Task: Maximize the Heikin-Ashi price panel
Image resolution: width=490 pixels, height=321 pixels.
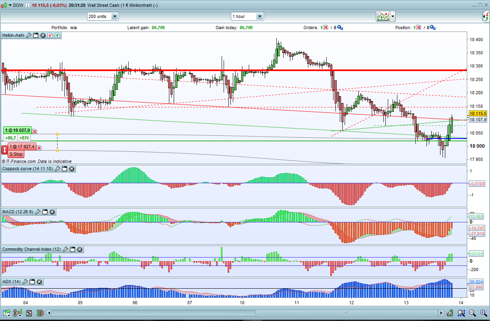Action: pos(36,36)
